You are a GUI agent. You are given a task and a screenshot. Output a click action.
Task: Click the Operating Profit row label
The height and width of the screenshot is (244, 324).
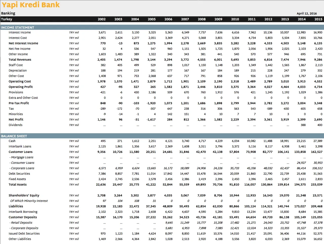(x=21, y=87)
